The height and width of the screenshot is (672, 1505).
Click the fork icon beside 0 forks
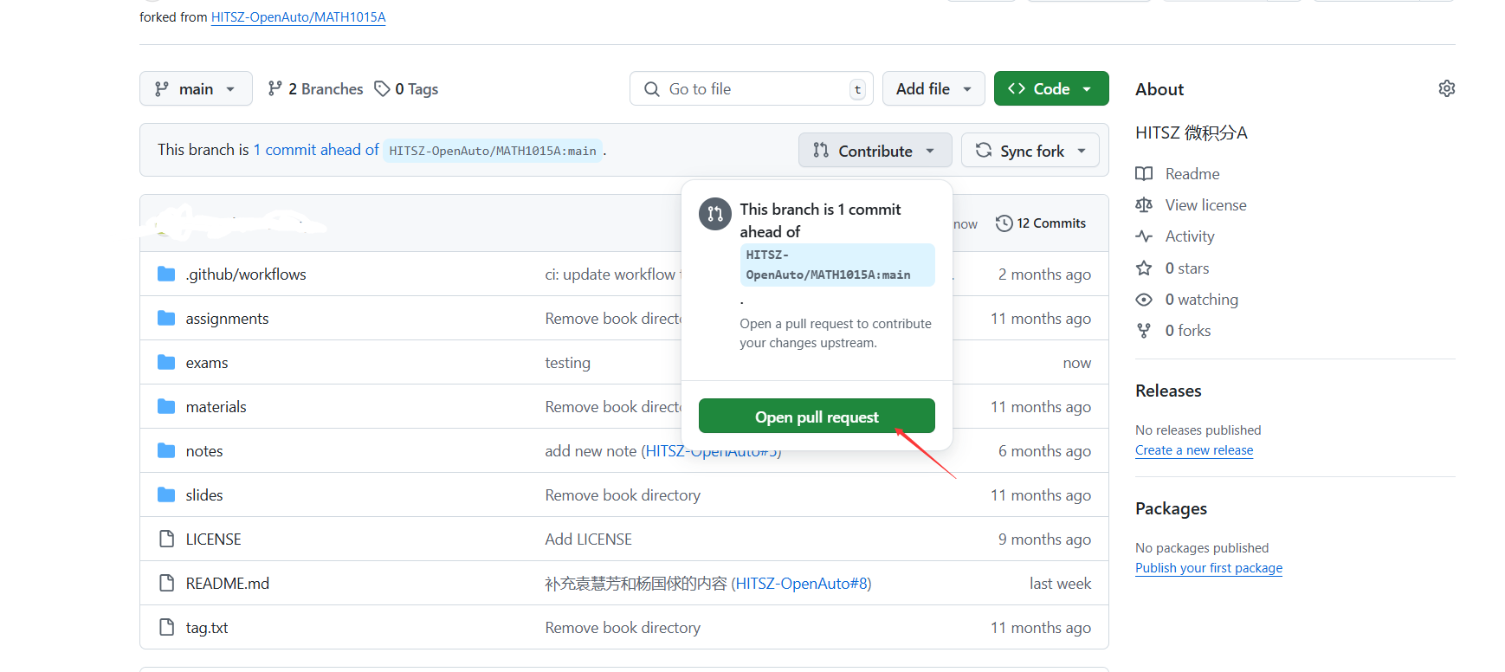tap(1144, 331)
